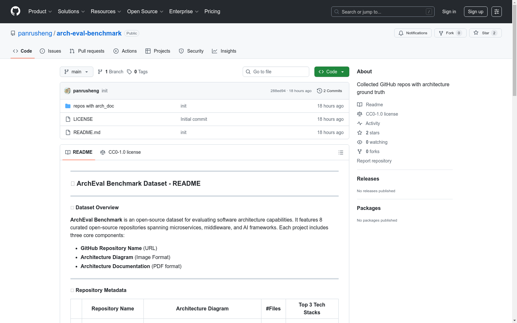Click the Sign up button
517x323 pixels.
coord(476,12)
